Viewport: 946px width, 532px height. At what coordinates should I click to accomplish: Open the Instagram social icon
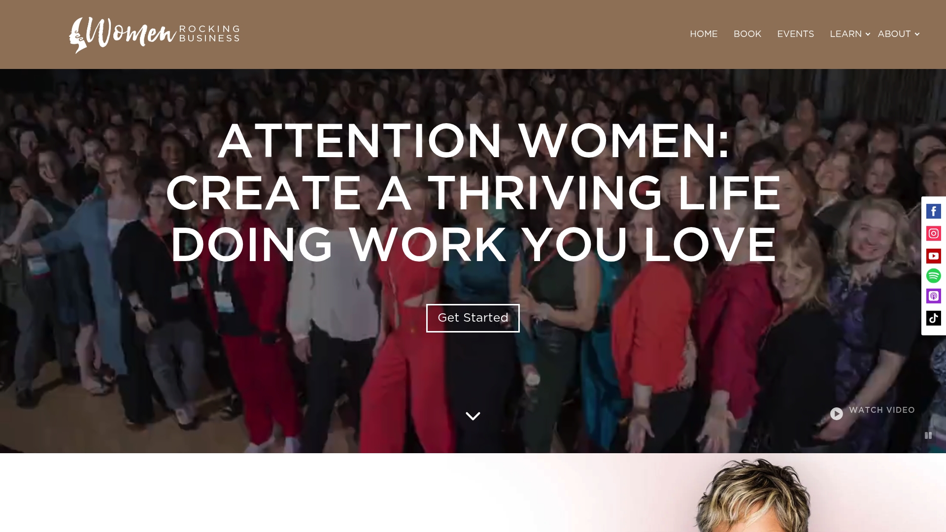[x=933, y=233]
